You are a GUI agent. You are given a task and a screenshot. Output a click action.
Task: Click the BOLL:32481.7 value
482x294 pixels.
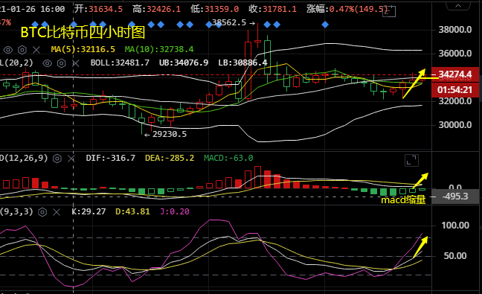120,63
